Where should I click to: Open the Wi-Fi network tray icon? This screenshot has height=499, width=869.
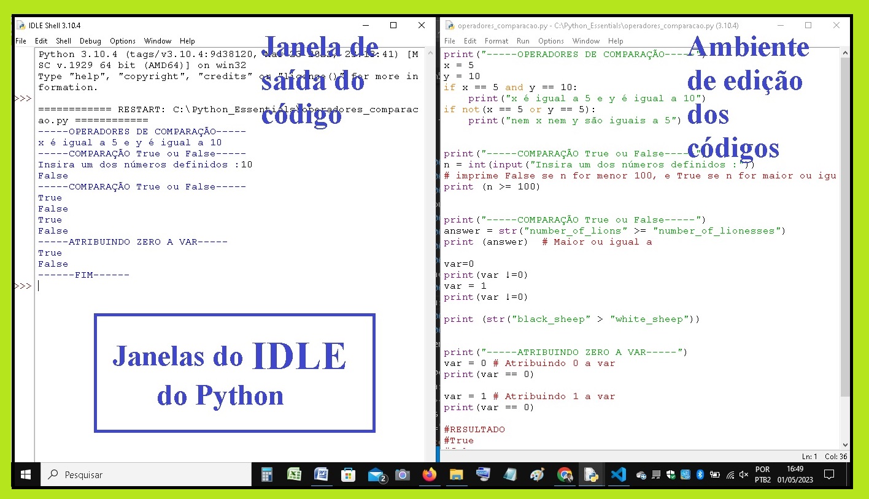730,474
